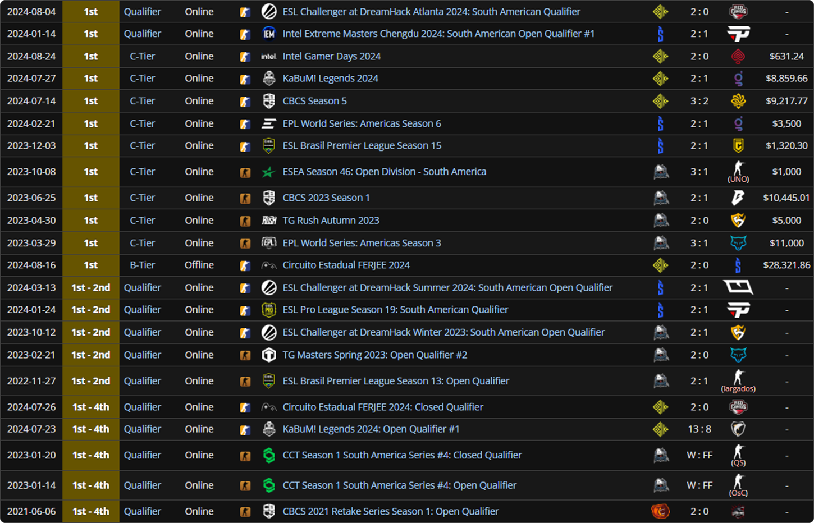
Task: Click the green ESEA star icon
Action: (x=269, y=172)
